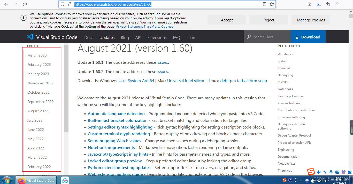Open the extensions puzzle icon
This screenshot has width=353, height=184.
(x=337, y=4)
